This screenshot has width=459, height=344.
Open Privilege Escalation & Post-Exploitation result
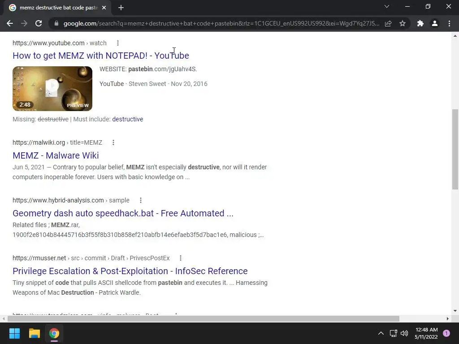pos(130,271)
